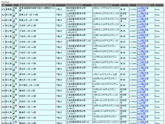This screenshot has height=124, width=165.
Task: Click the hsinmn column header
Action: pos(9,5)
